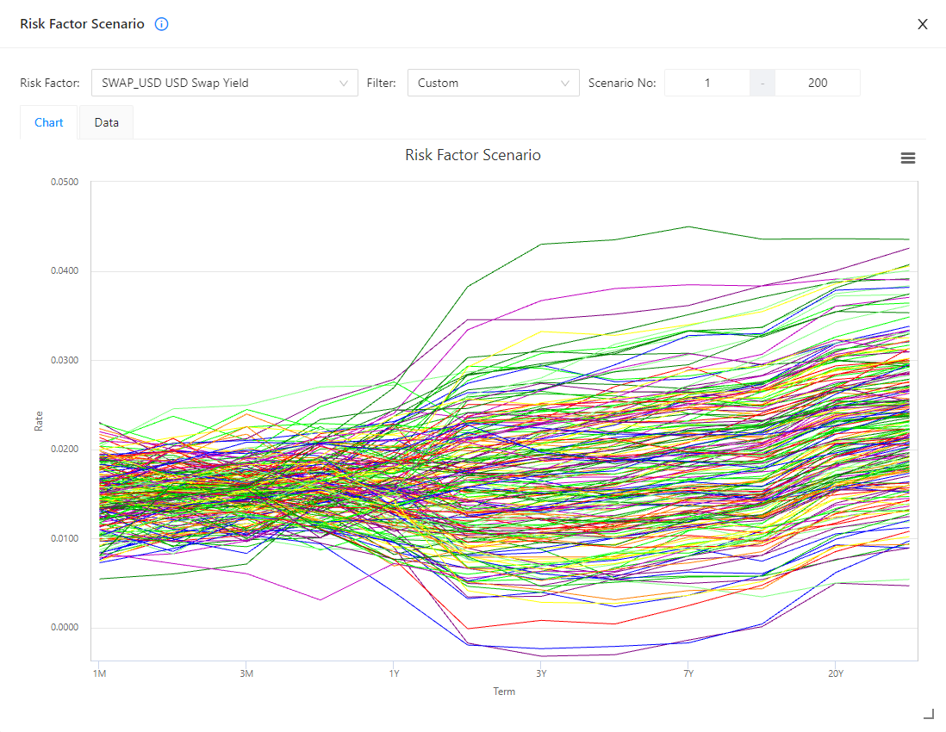Click the Rate y-axis title
Screen dimensions: 946x732
[39, 420]
